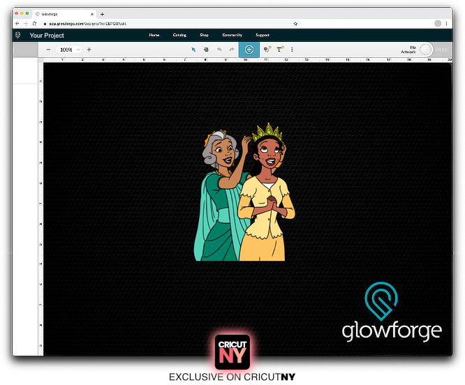465x385 pixels.
Task: Open the 100% zoom level dropdown
Action: point(69,50)
